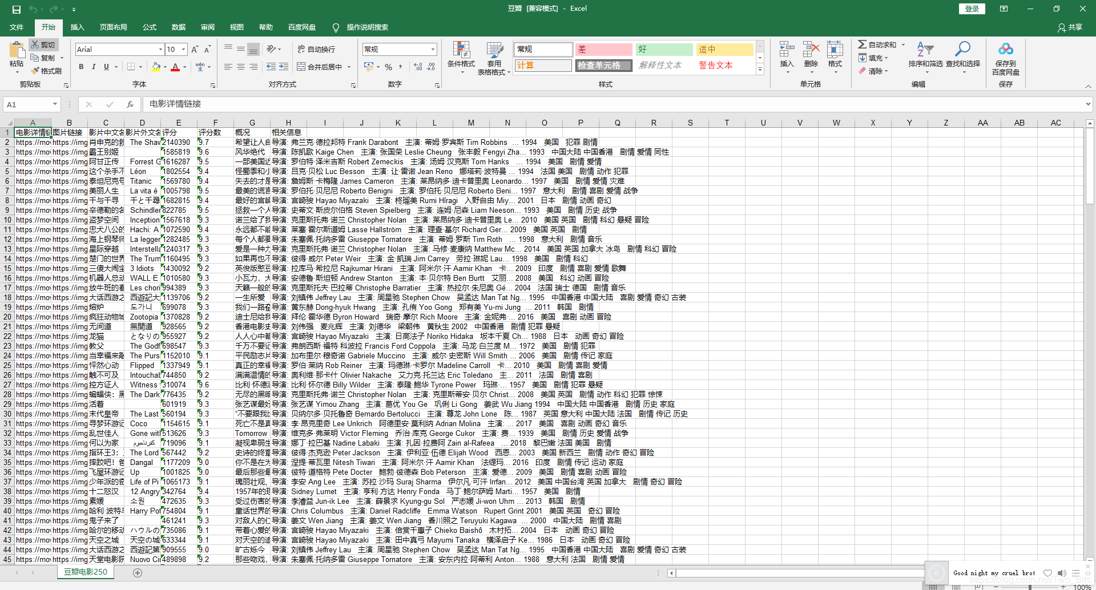Image resolution: width=1096 pixels, height=590 pixels.
Task: Open the Arial font name dropdown
Action: pos(160,50)
